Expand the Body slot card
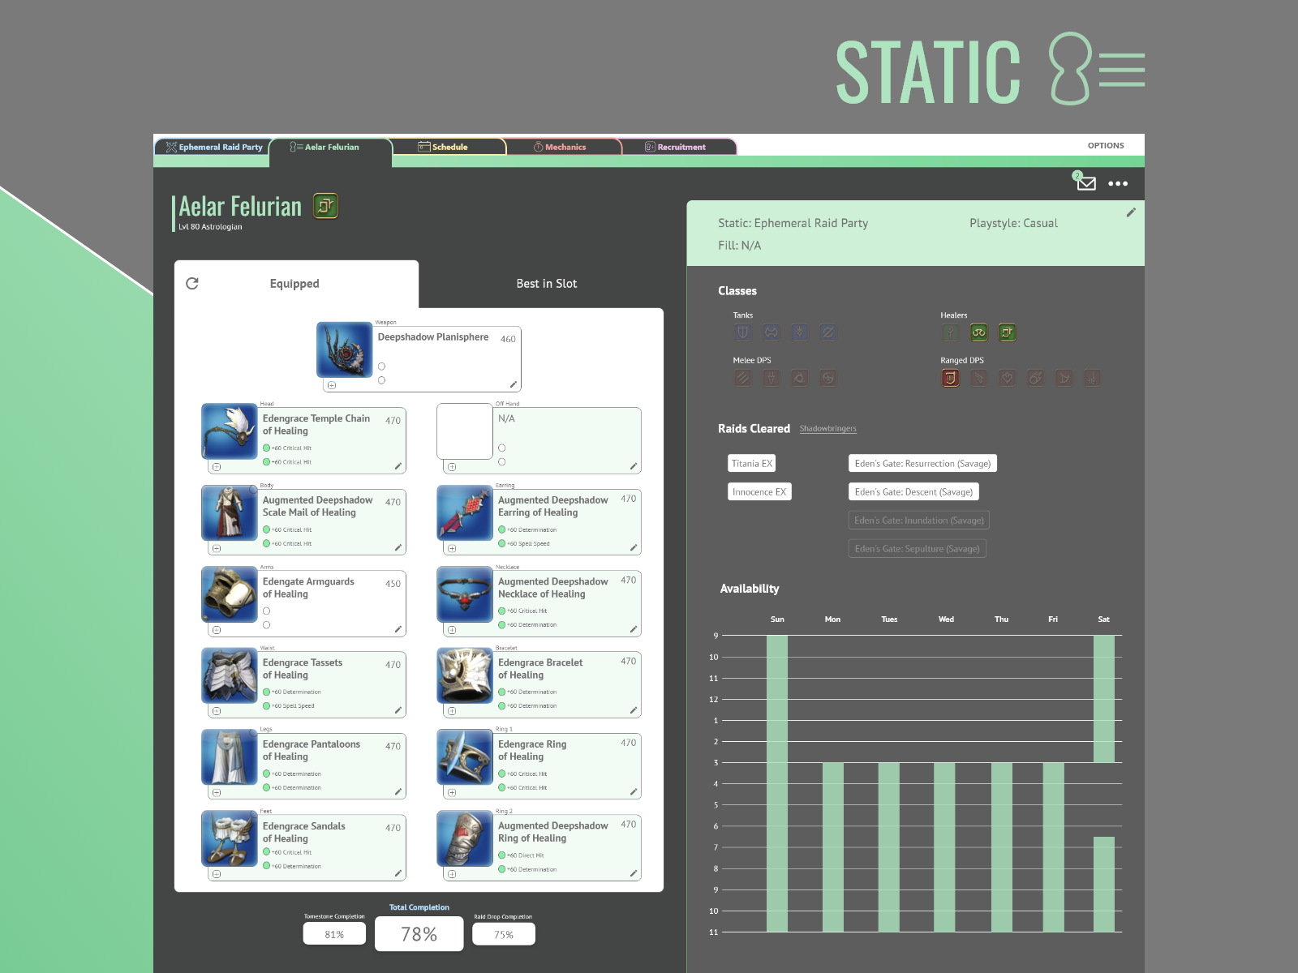Viewport: 1298px width, 973px height. [x=217, y=548]
